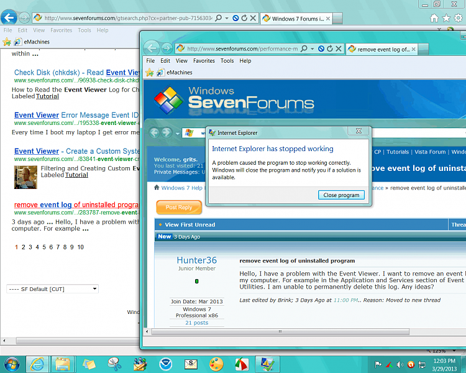Open Start menu orb
This screenshot has height=373, width=466.
[12, 364]
